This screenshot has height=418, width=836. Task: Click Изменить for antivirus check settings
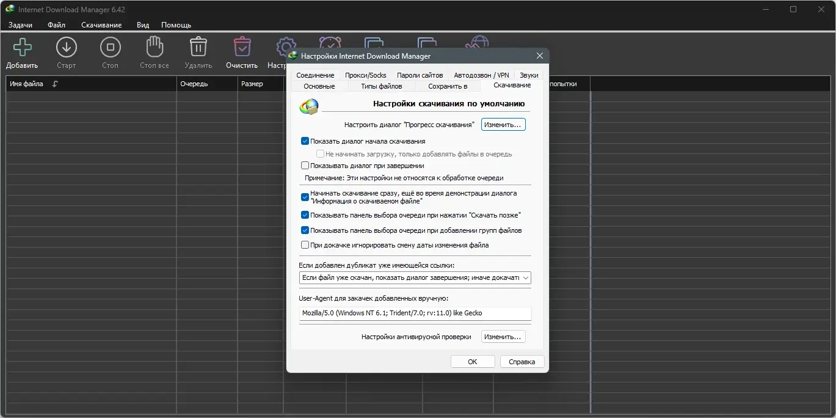(x=503, y=337)
